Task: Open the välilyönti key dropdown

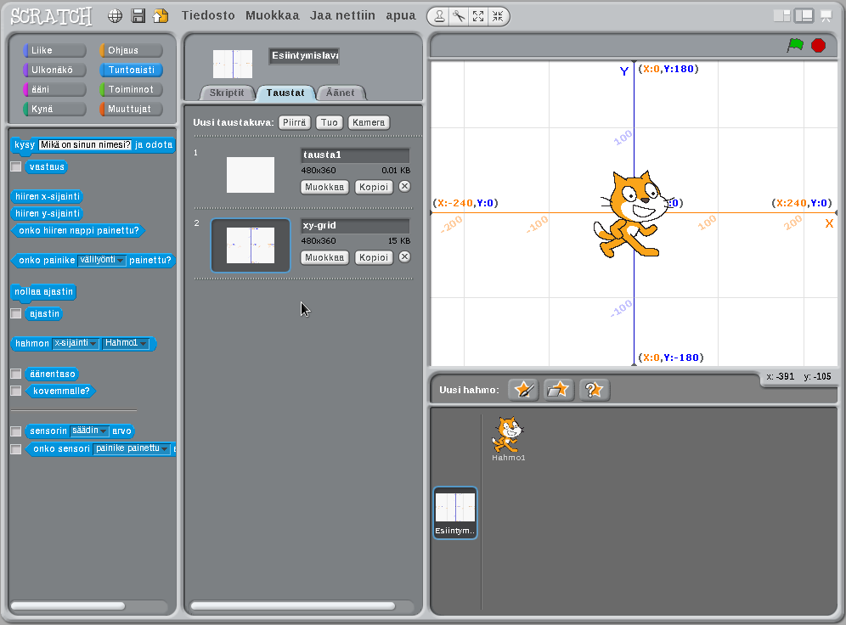Action: point(102,260)
